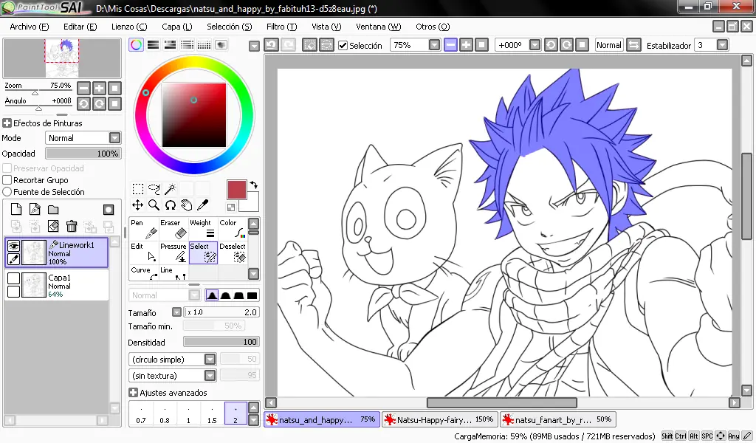This screenshot has height=443, width=756.
Task: Open the Estabilizador value dropdown
Action: click(x=722, y=45)
